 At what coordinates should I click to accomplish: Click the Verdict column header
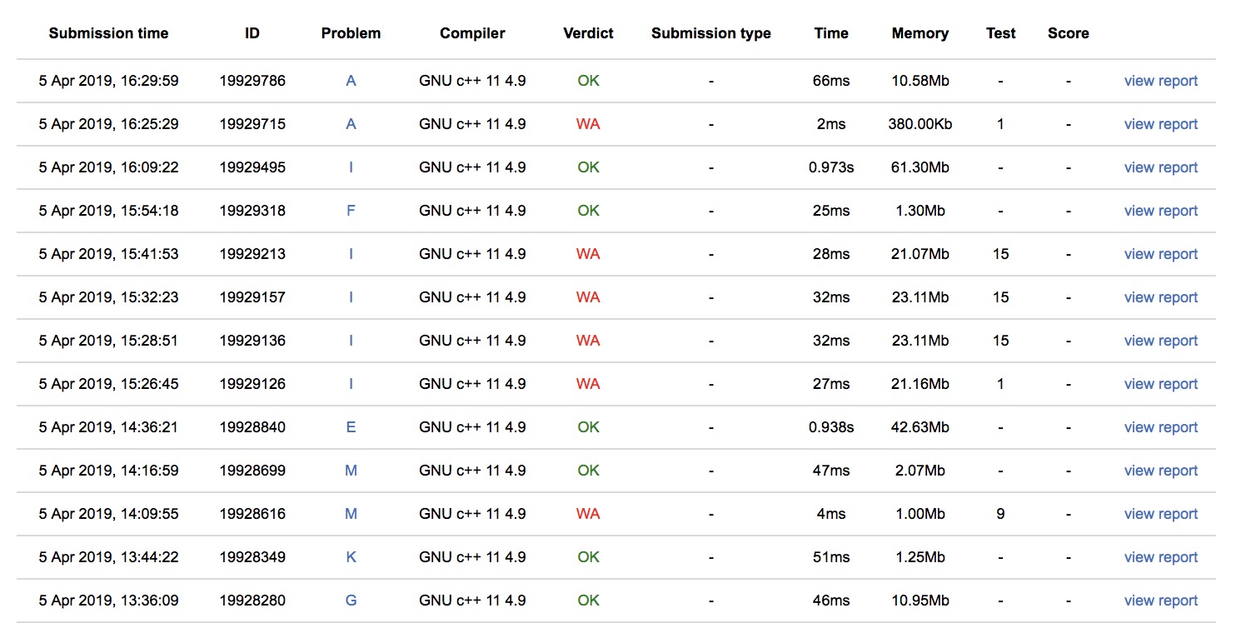click(x=588, y=33)
